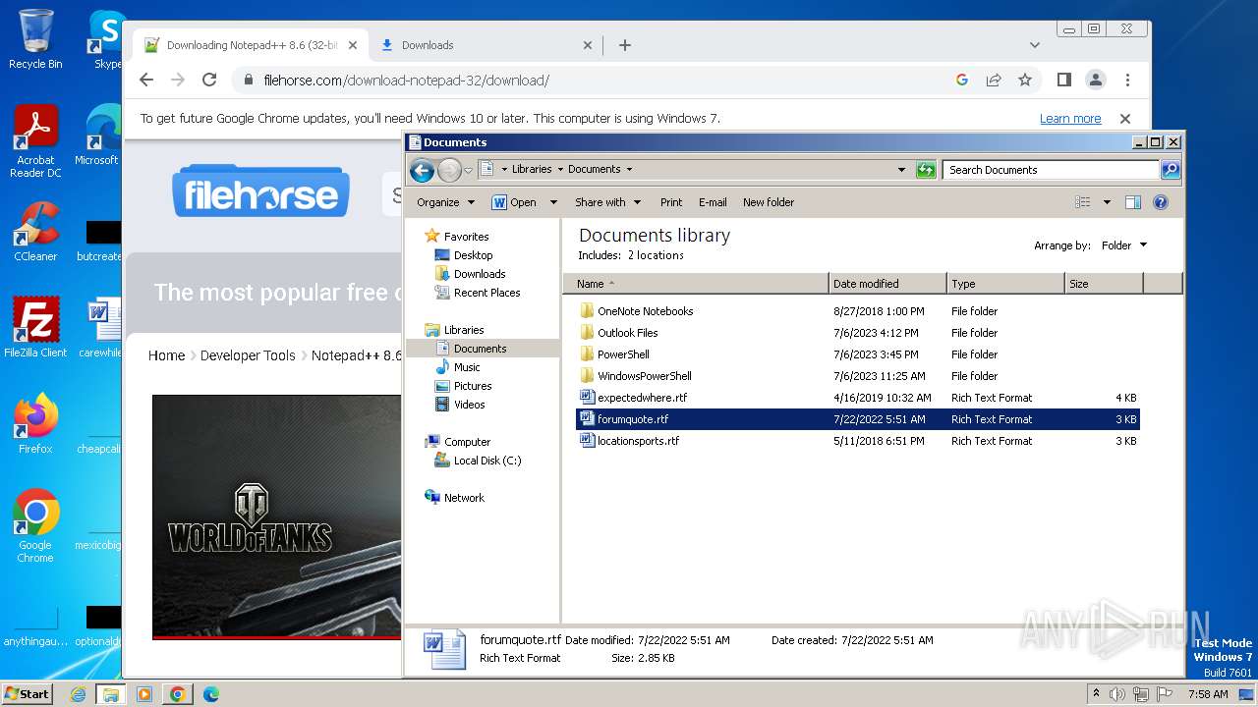Open the recent pages dropdown beside Forward
The width and height of the screenshot is (1258, 707).
point(468,170)
